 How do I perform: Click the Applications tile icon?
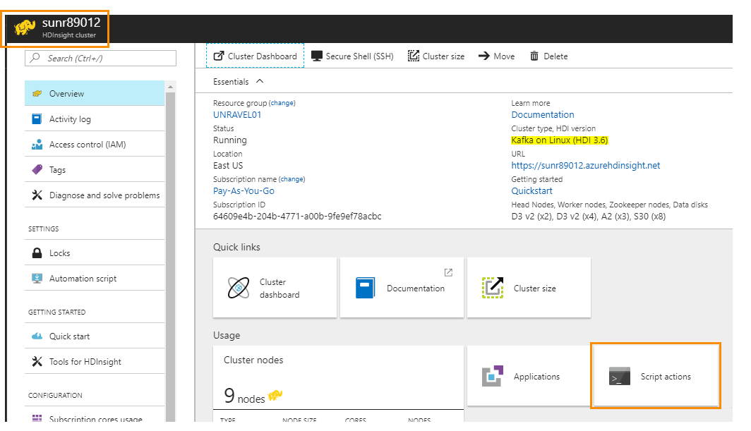pos(493,376)
